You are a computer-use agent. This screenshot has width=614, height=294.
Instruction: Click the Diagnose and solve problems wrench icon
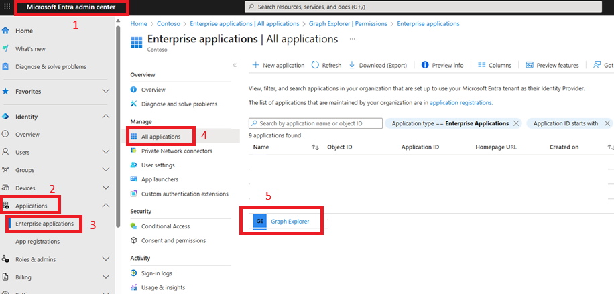click(133, 104)
